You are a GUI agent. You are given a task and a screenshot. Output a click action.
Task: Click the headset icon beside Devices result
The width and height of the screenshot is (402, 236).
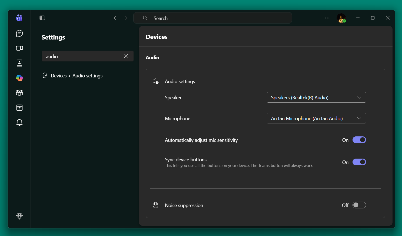point(45,76)
